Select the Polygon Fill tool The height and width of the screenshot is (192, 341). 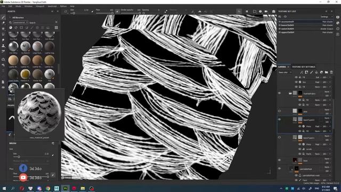pos(3,34)
